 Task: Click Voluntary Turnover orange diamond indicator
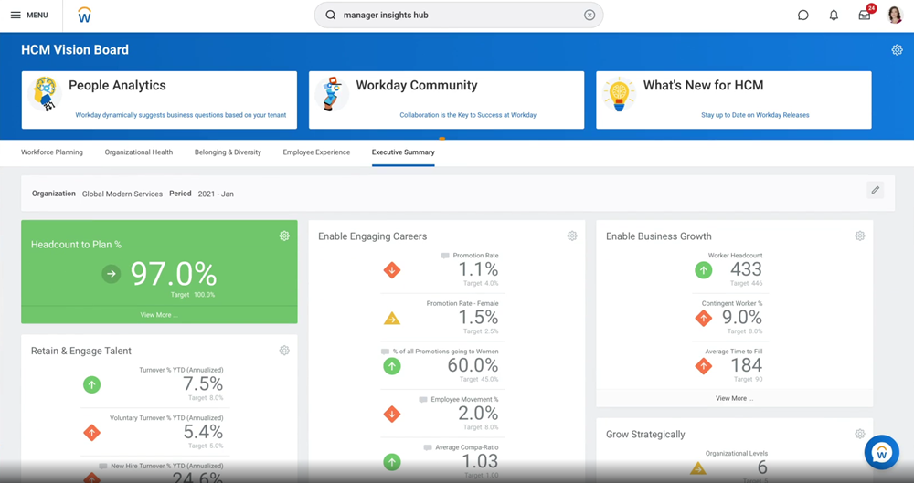91,432
